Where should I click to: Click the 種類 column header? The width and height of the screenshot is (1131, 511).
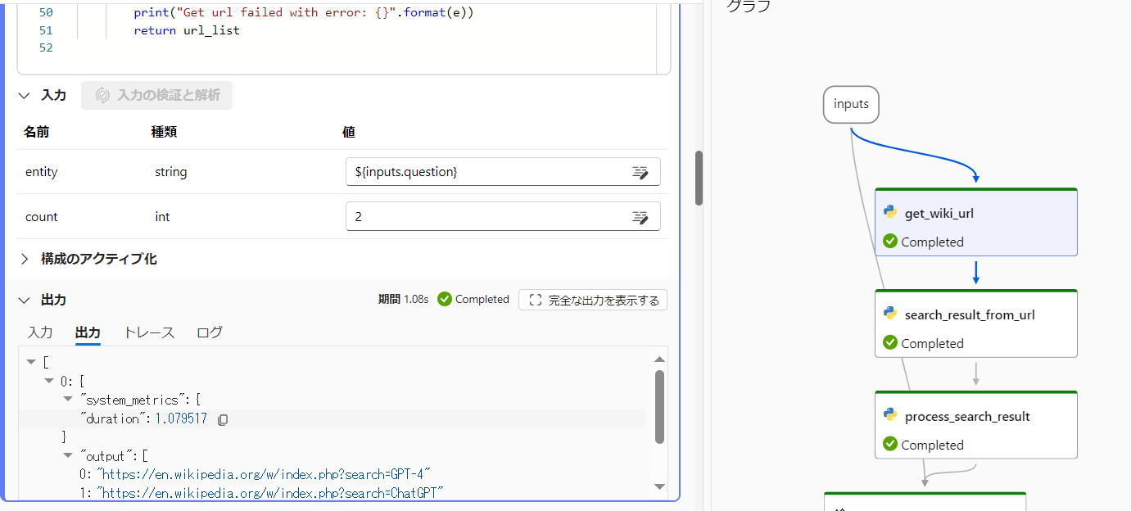[x=164, y=132]
